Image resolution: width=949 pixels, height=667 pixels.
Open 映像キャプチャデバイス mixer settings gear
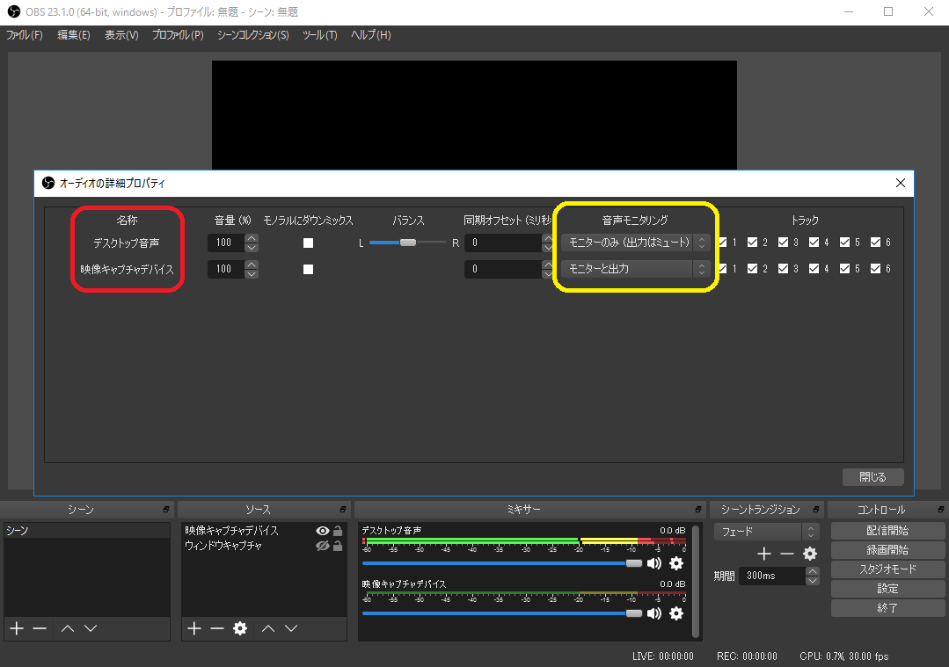676,613
